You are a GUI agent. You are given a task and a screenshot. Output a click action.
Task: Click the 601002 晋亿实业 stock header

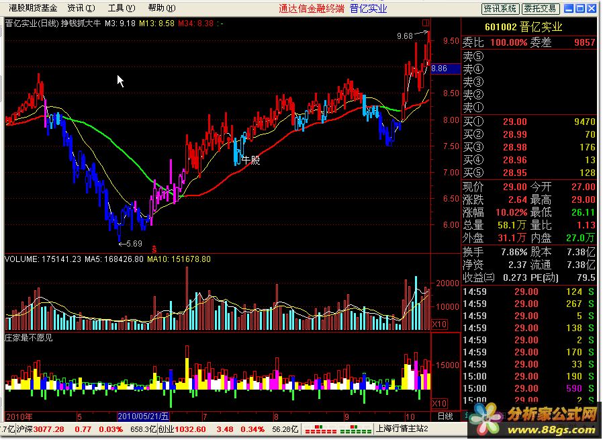(524, 27)
